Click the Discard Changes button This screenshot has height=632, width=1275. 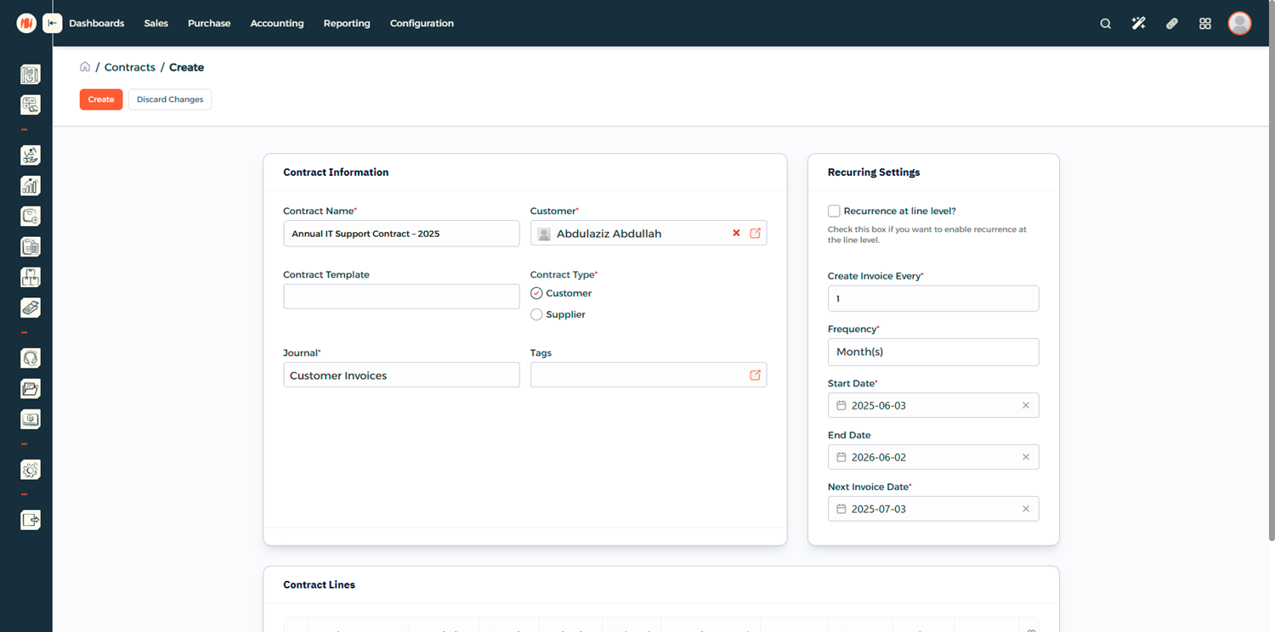(170, 99)
